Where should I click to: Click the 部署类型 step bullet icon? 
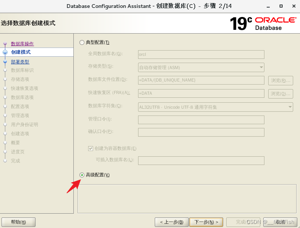[x=5, y=62]
